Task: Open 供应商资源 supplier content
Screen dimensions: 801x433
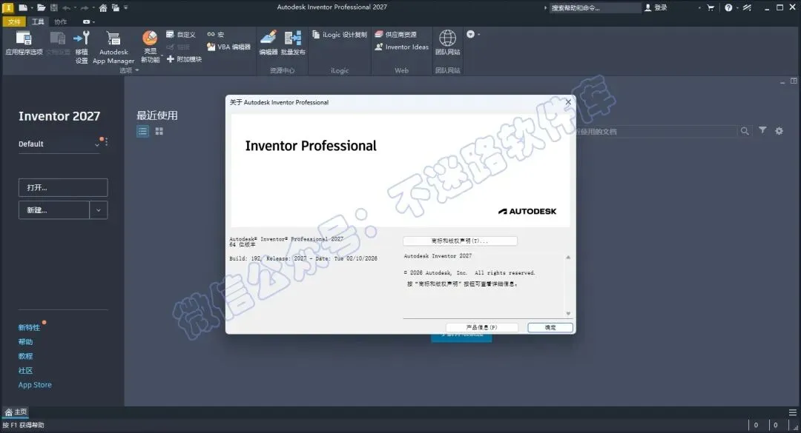Action: [x=396, y=35]
